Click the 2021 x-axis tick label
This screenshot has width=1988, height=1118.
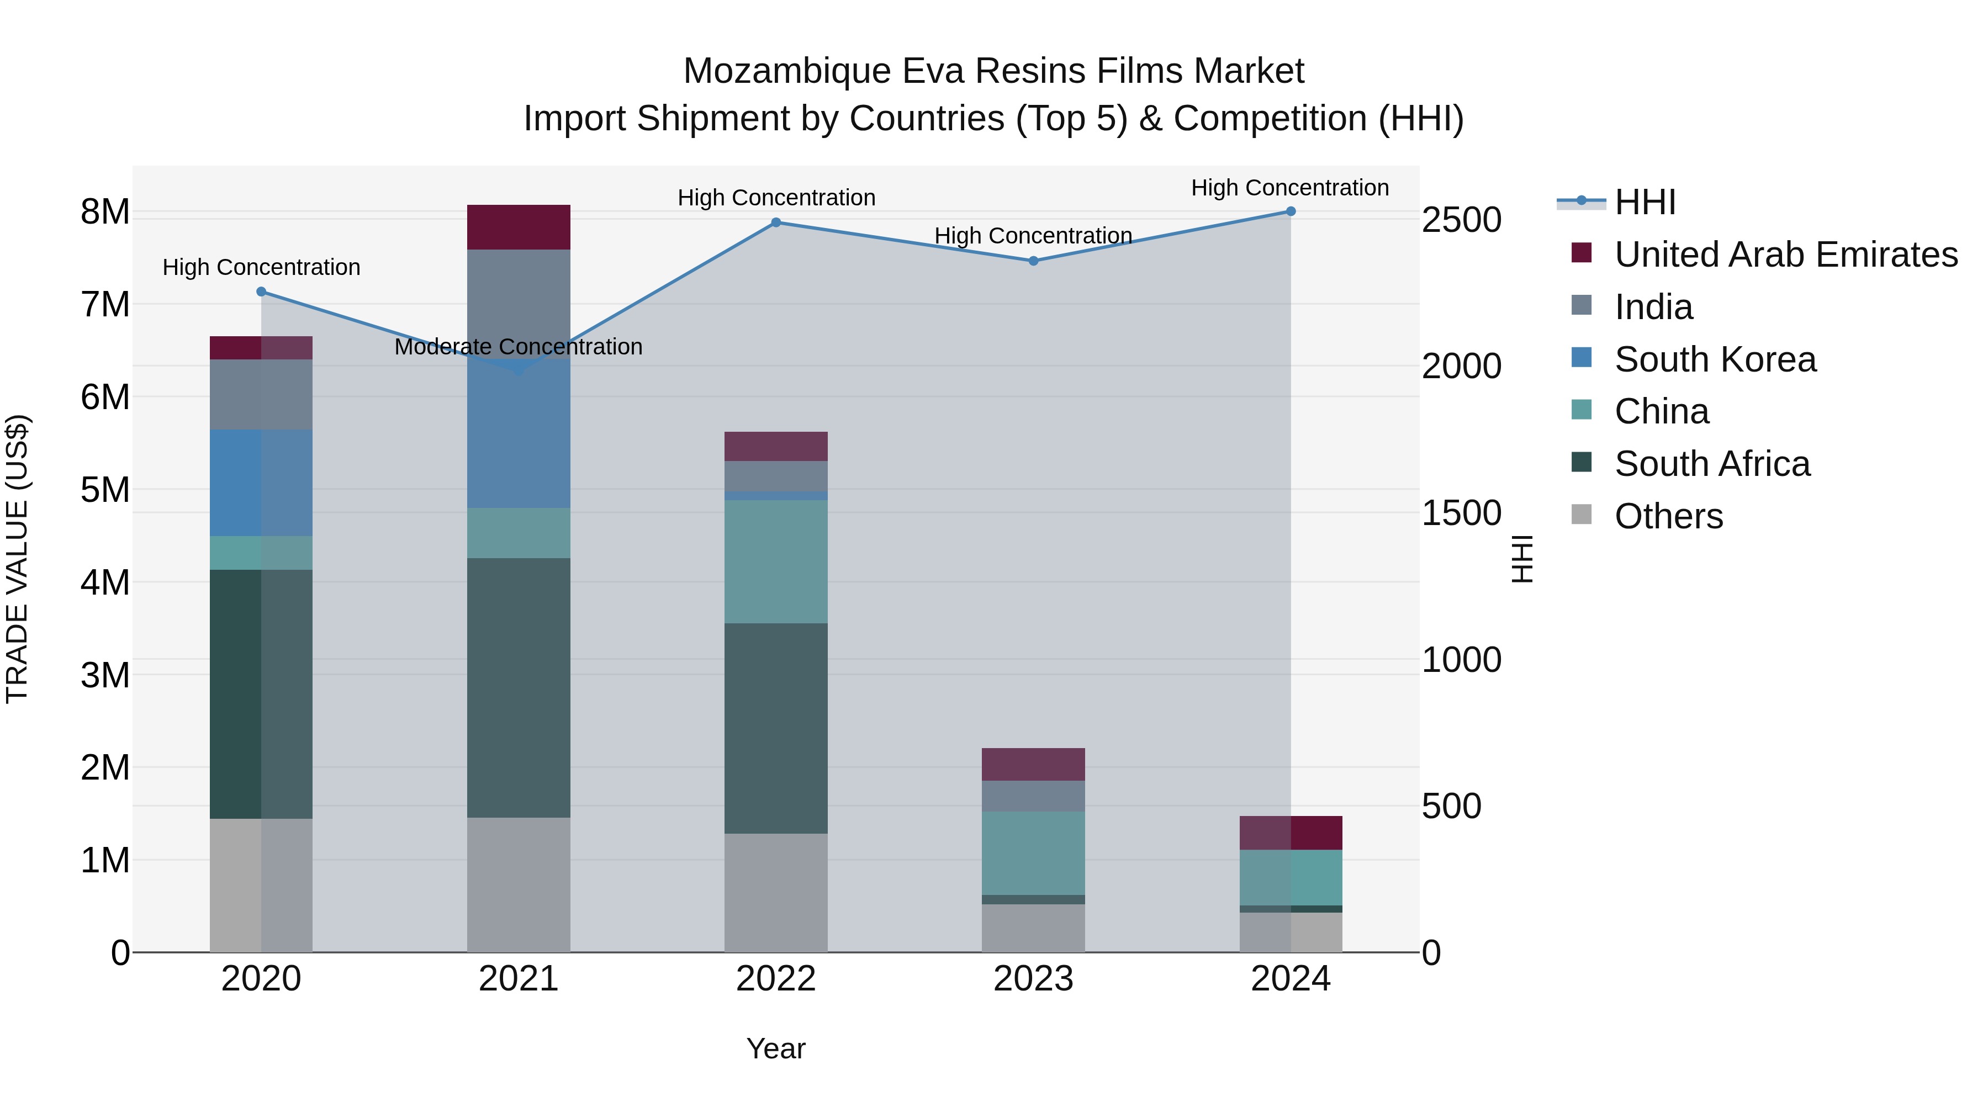point(519,979)
